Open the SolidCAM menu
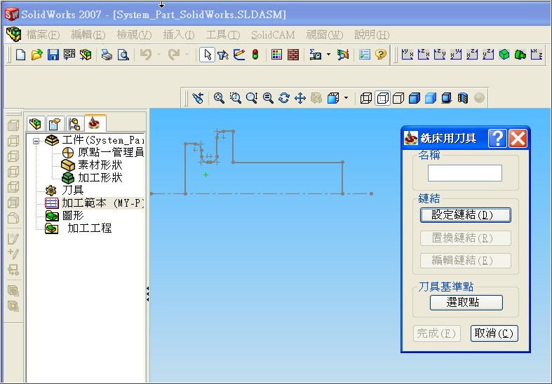The width and height of the screenshot is (552, 384). coord(272,34)
